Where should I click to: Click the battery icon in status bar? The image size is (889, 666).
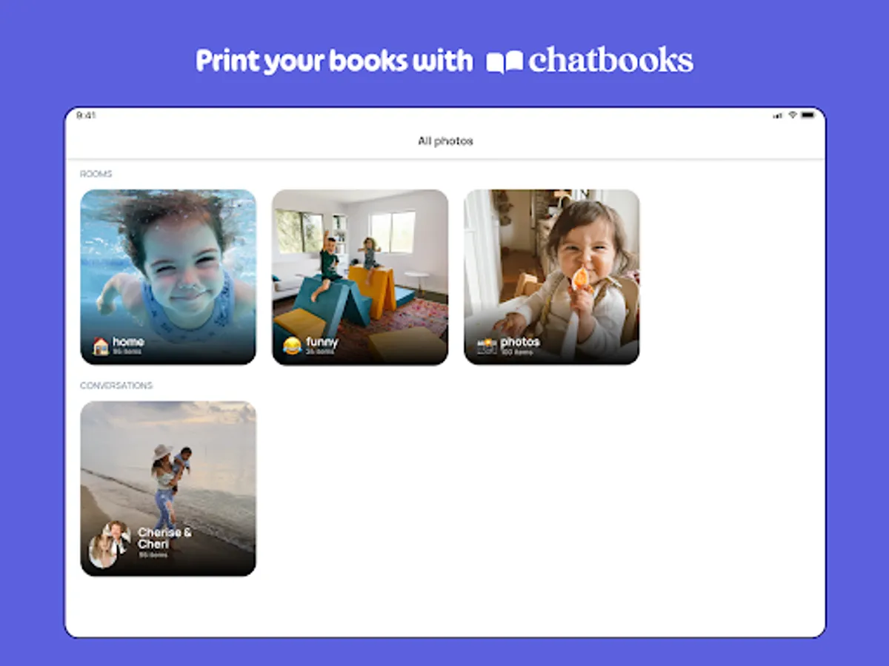tap(808, 115)
